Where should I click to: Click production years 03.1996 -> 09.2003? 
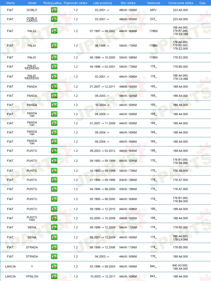coord(103,266)
